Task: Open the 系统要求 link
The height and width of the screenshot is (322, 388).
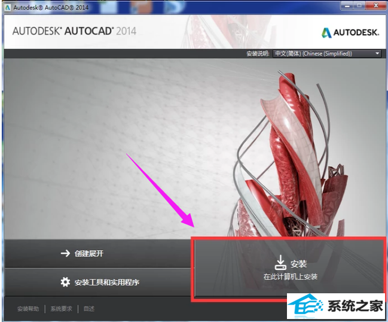Action: pos(61,309)
